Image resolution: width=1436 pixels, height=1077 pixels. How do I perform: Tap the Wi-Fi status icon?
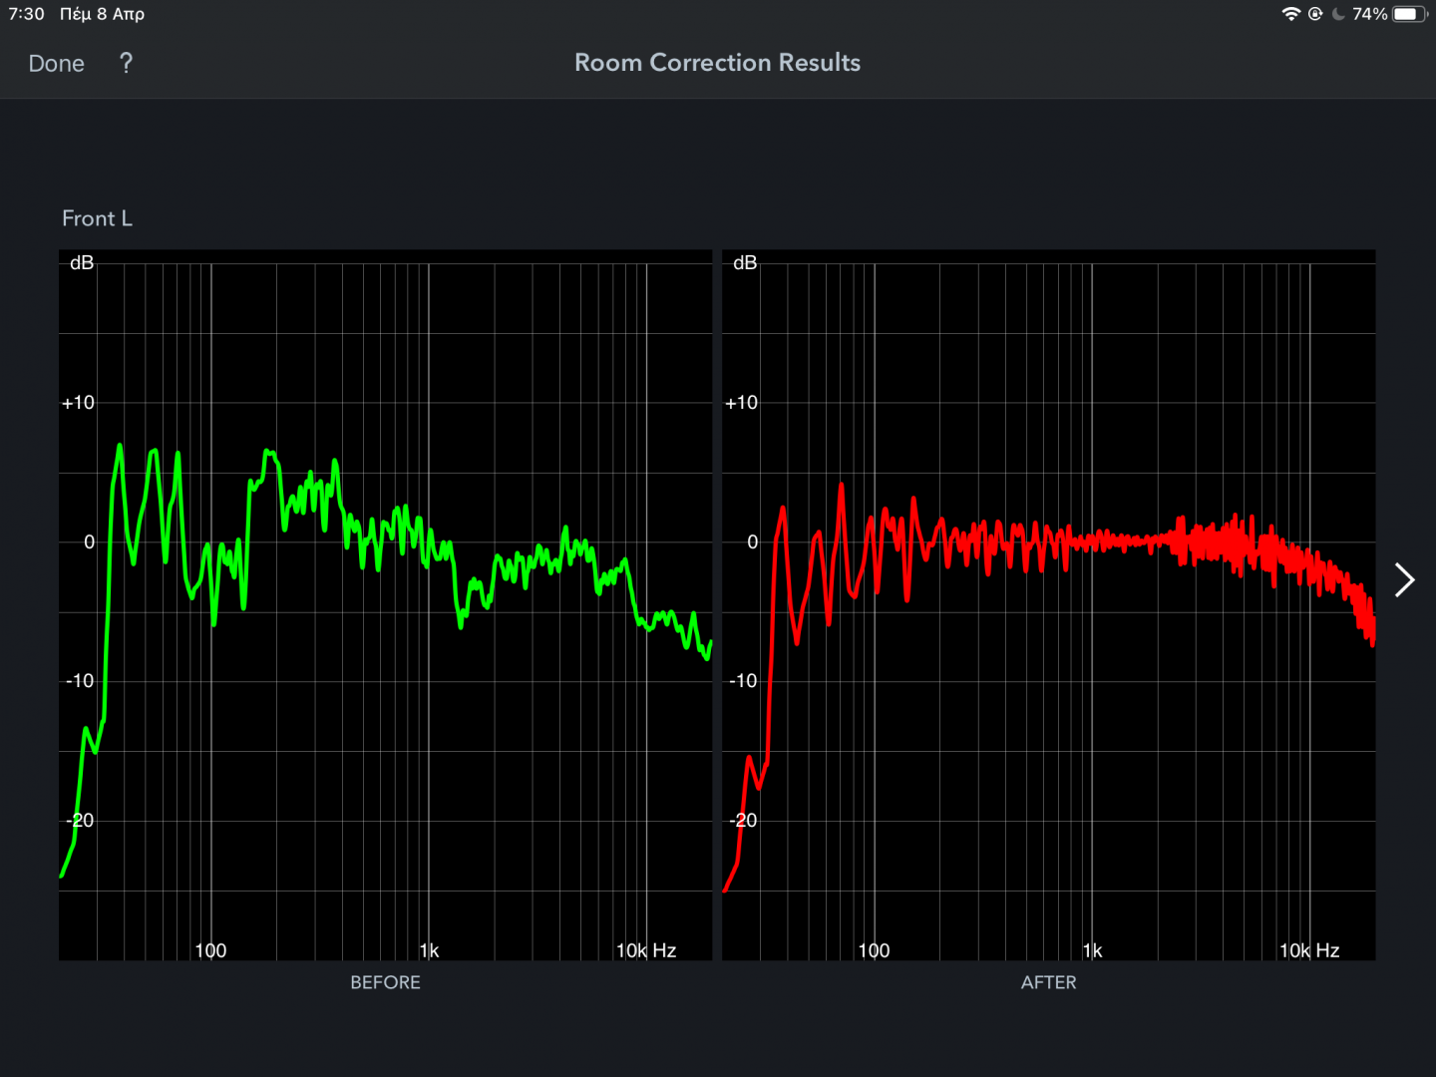point(1290,14)
